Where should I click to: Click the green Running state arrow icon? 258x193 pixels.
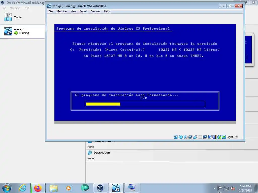[x=16, y=33]
